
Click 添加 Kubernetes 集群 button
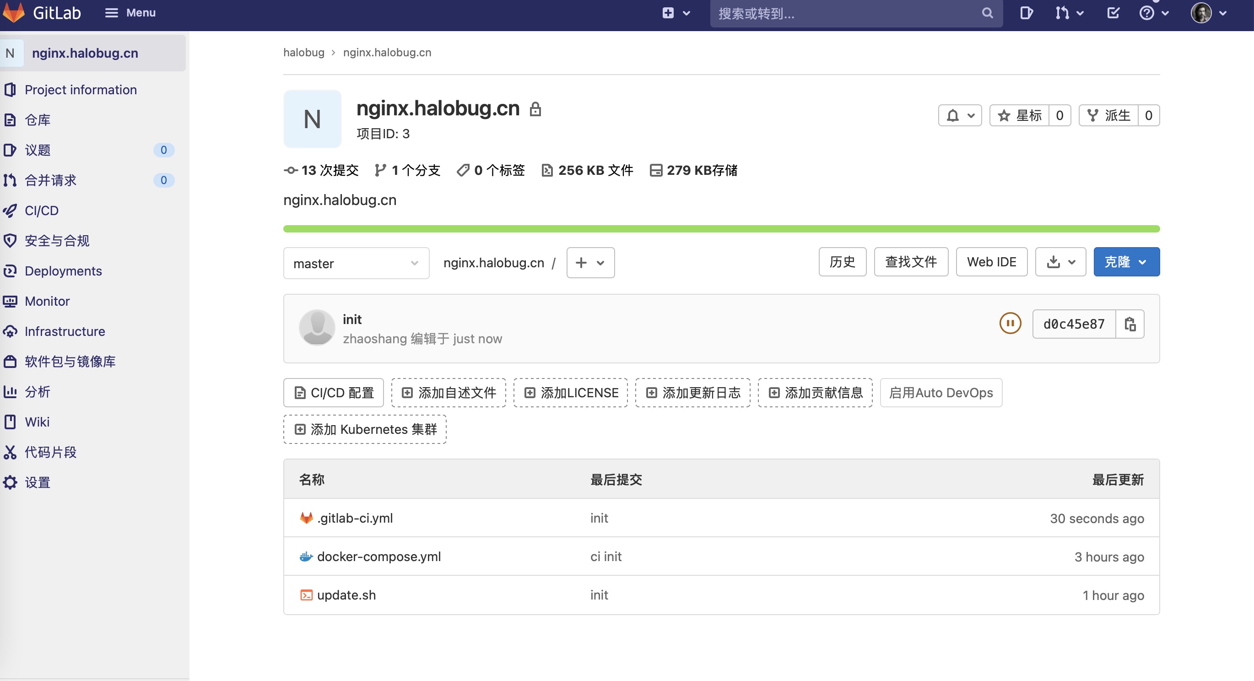[x=365, y=429]
